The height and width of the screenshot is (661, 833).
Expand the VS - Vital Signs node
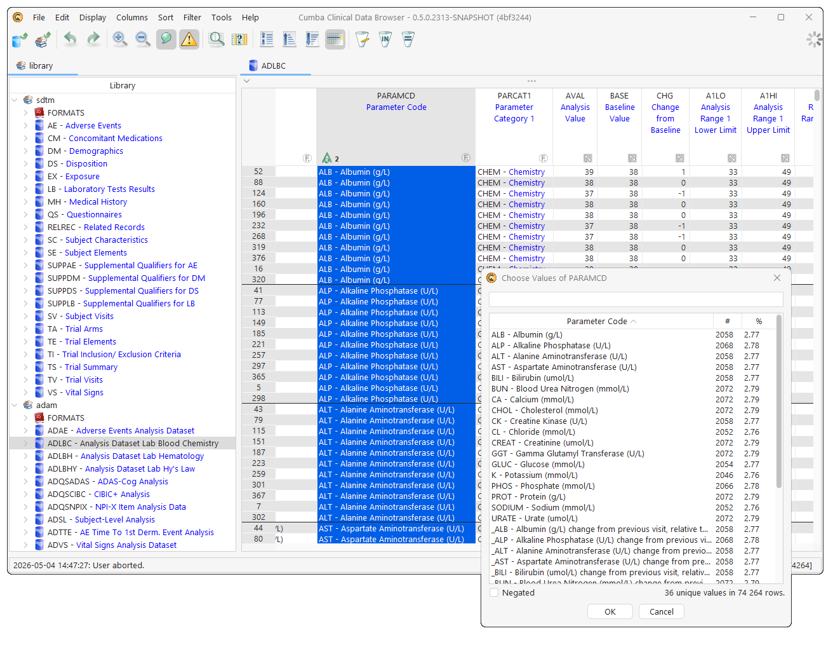pos(26,392)
